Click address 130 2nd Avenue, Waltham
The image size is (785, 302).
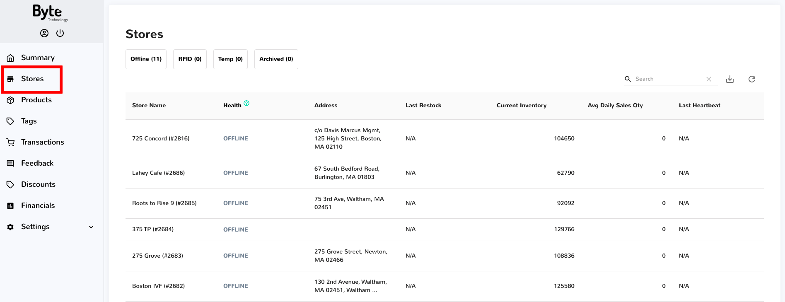[350, 286]
